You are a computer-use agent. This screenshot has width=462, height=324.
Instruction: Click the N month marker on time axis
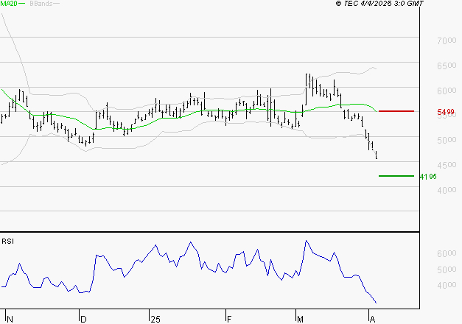[10, 319]
